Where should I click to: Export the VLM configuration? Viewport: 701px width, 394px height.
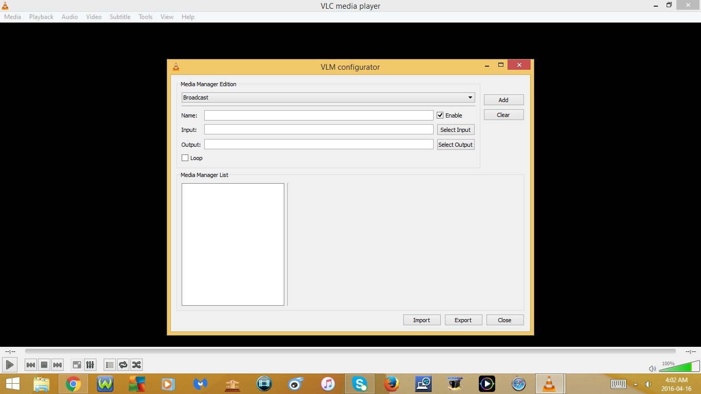(463, 320)
